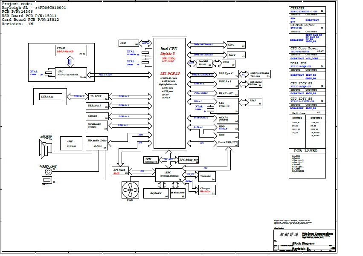
Task: Select the AMP block
Action: click(x=71, y=143)
